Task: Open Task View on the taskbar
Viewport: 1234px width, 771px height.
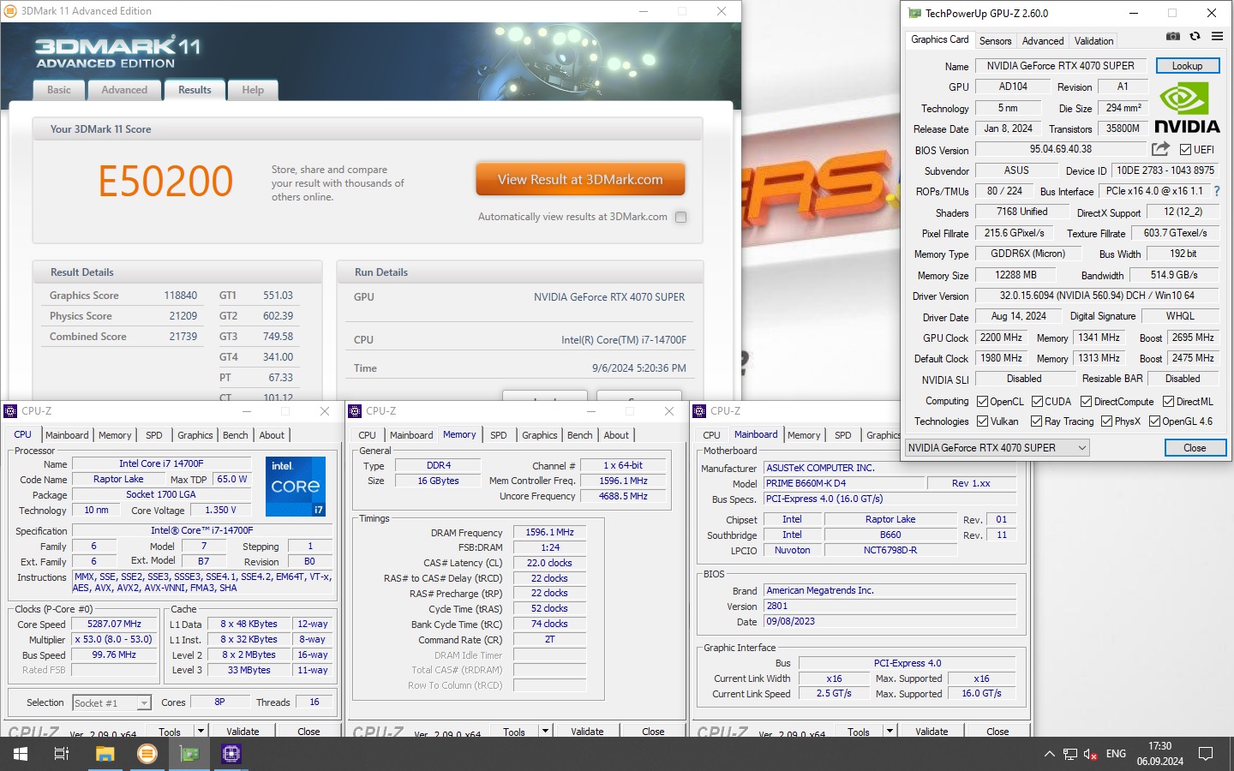Action: 61,754
